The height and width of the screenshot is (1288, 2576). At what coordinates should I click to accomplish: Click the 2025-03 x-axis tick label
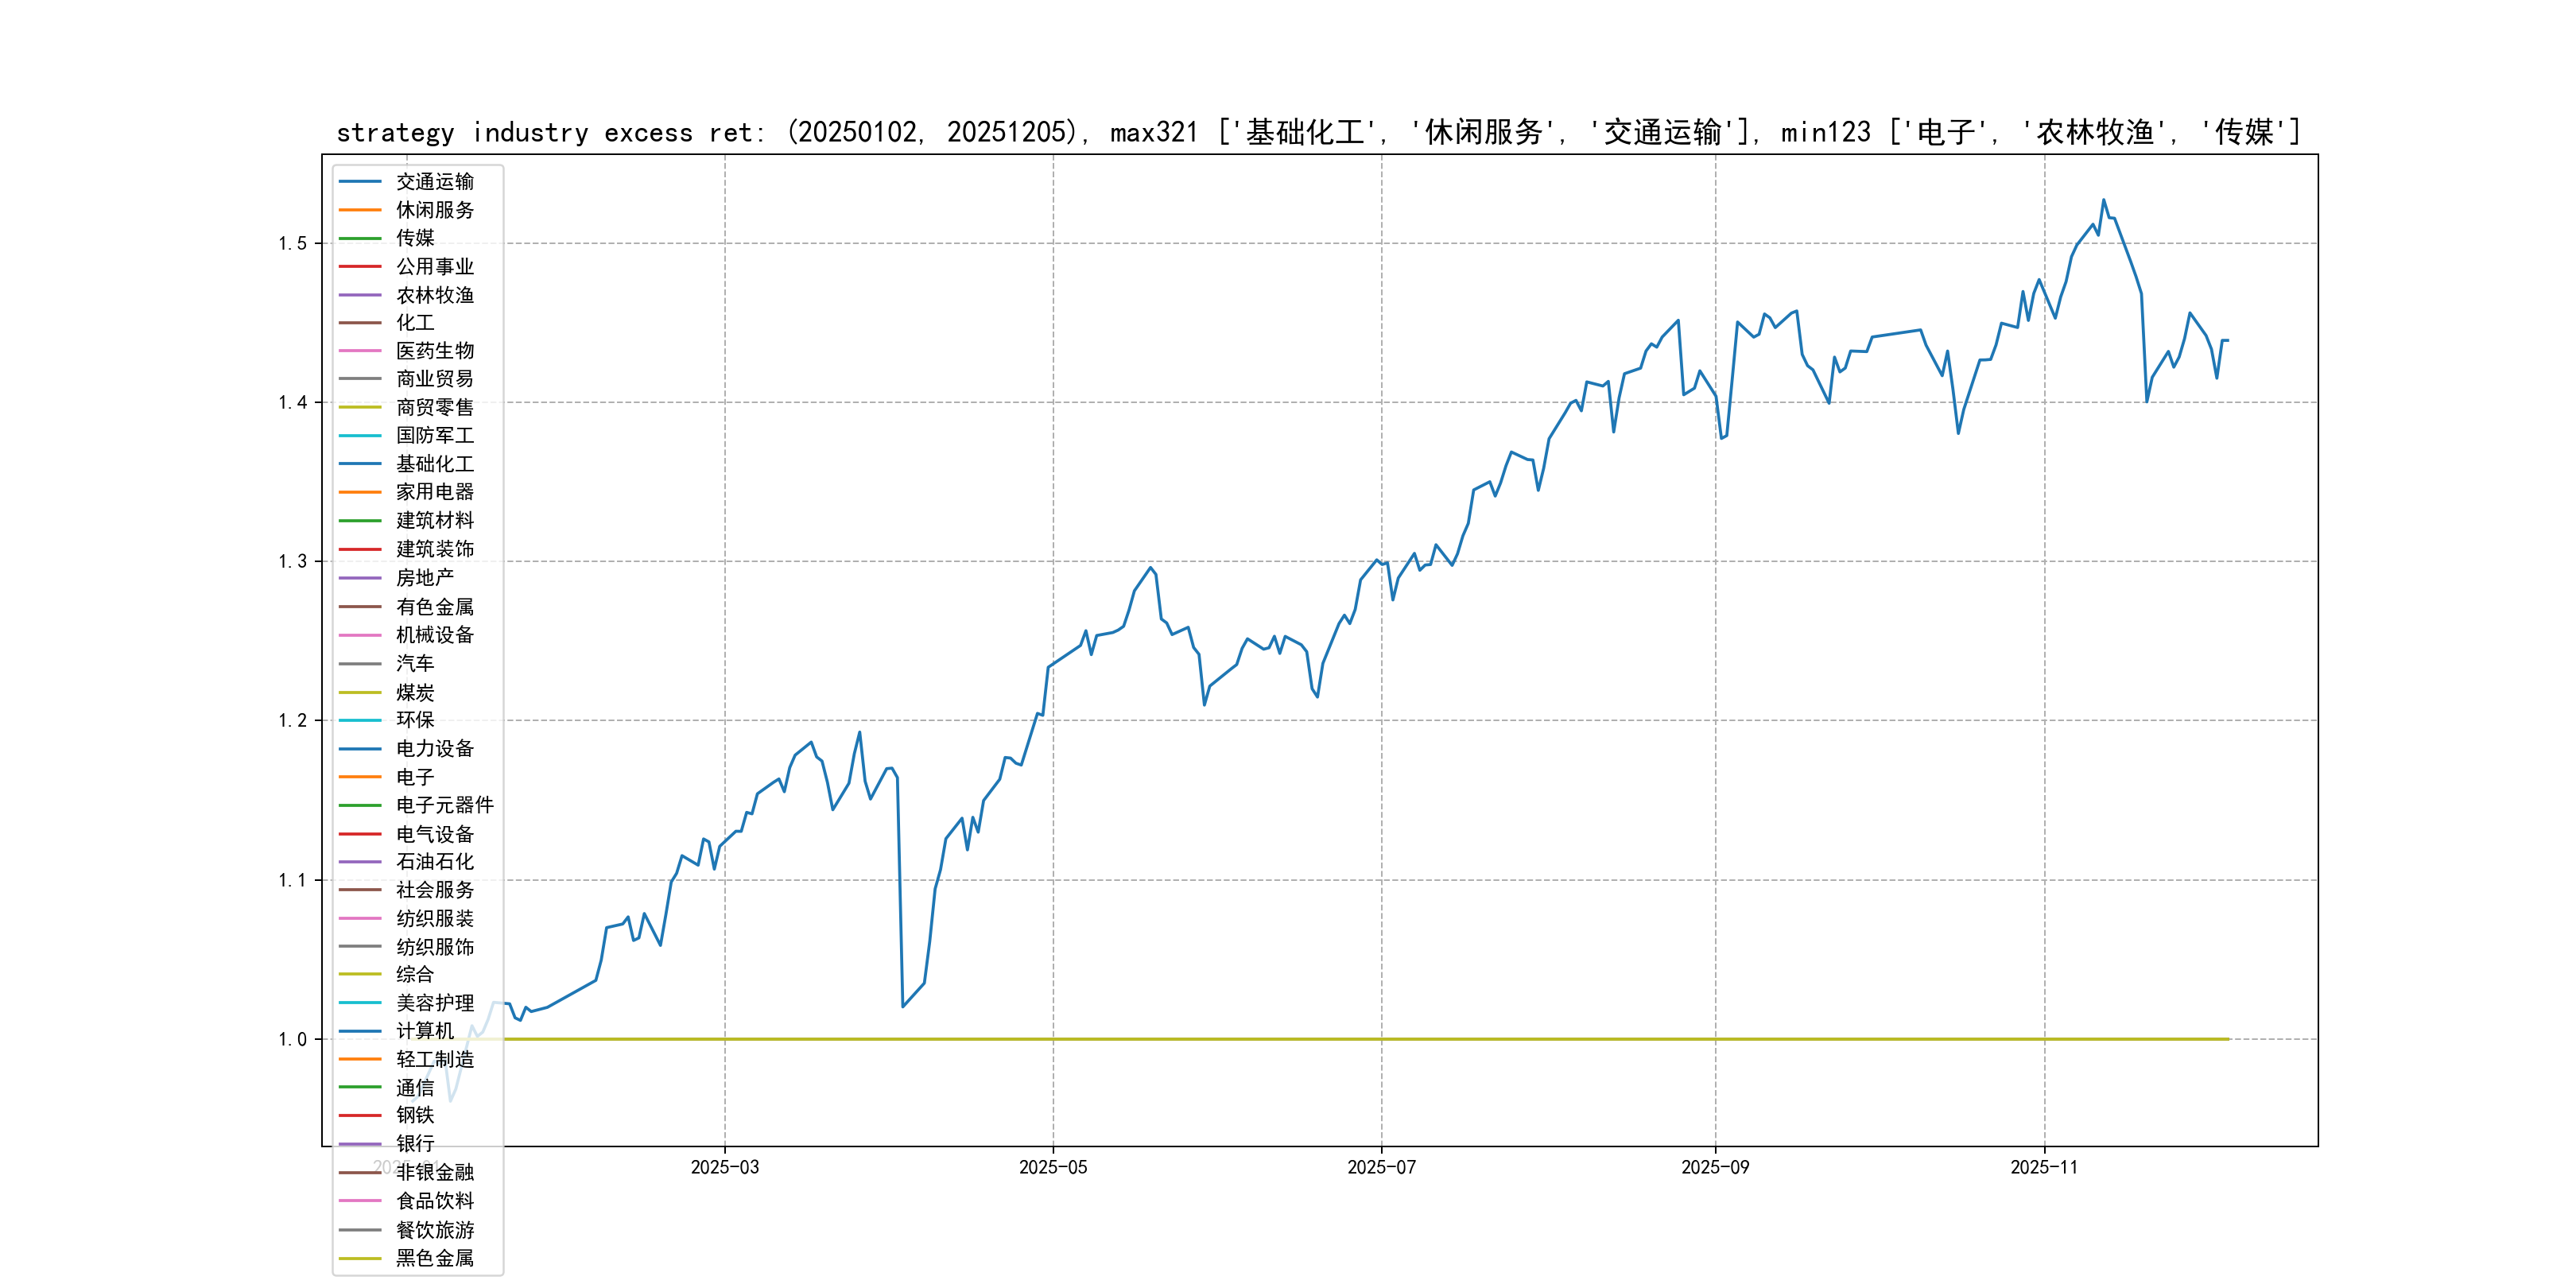tap(724, 1167)
